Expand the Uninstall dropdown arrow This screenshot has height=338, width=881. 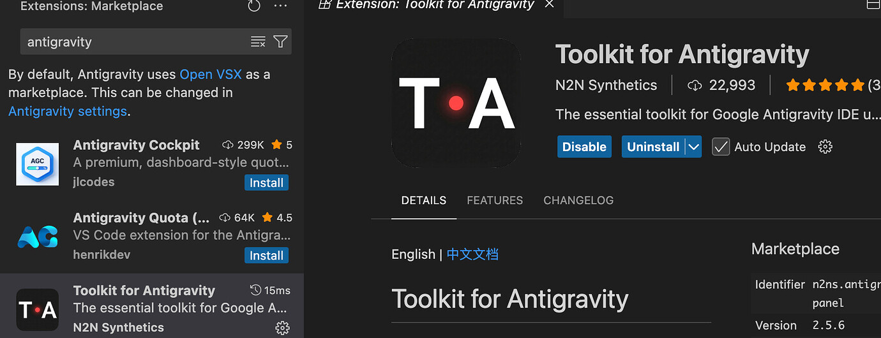[694, 147]
